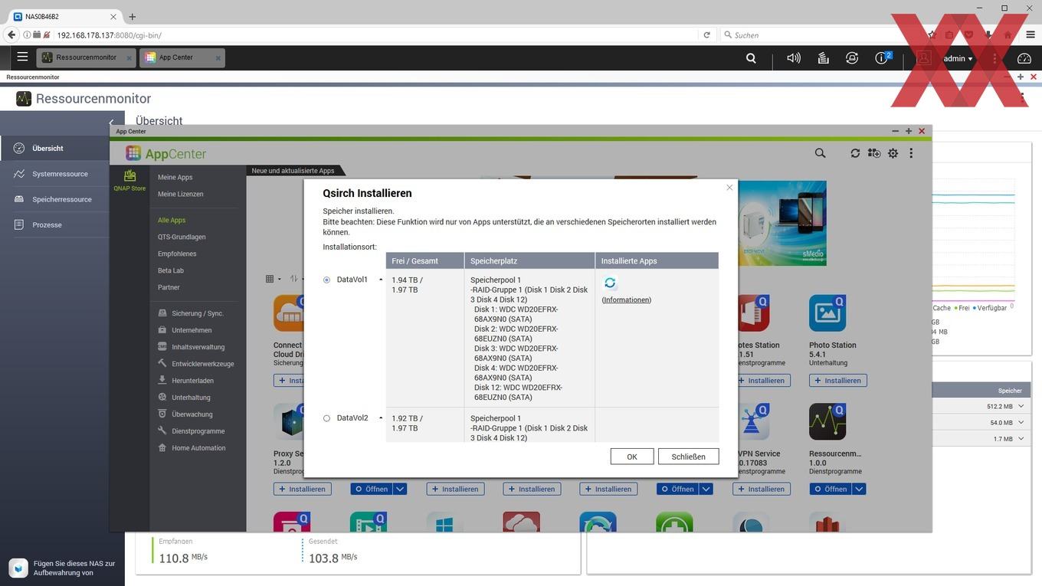Select the DataVol1 radio button
The width and height of the screenshot is (1042, 586).
327,280
